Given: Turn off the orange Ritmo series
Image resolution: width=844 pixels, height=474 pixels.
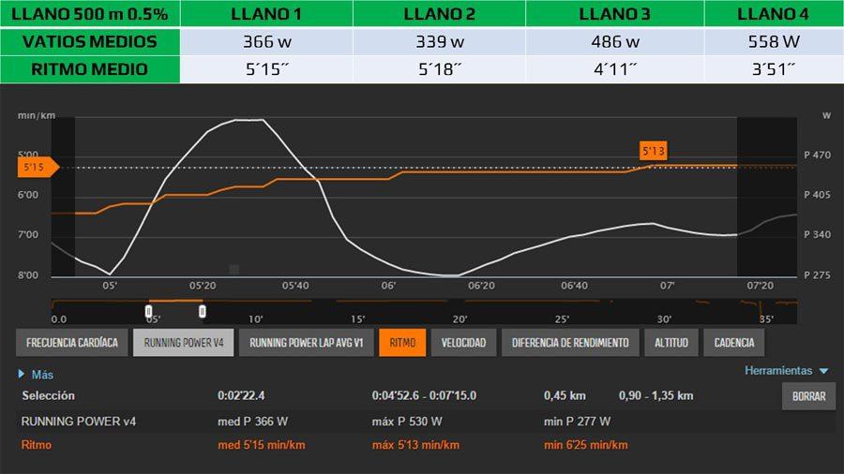Looking at the screenshot, I should click(402, 343).
